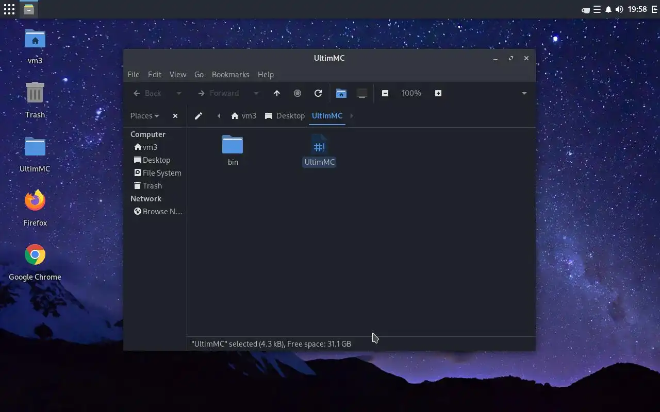Screen dimensions: 660x412
Task: Maximize the UltimMC window
Action: [x=511, y=58]
